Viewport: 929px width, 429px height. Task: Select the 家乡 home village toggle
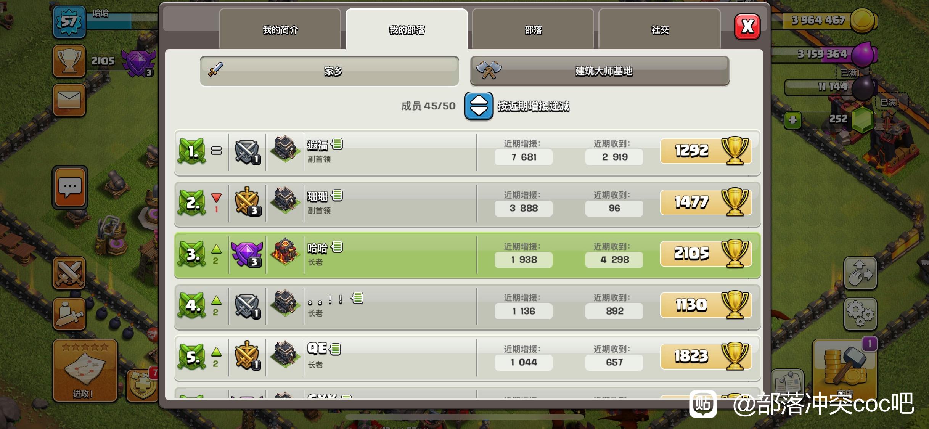coord(329,71)
